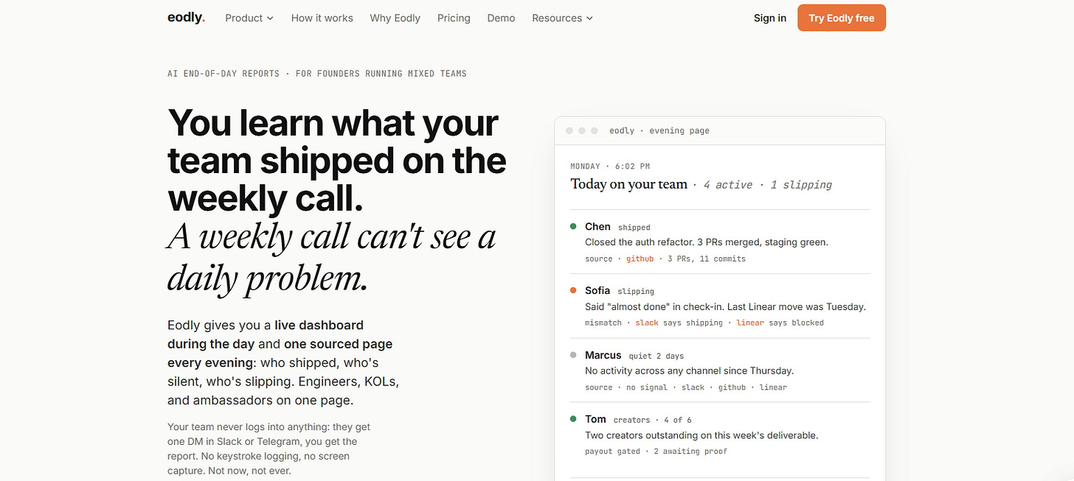Click the first window dot of evening page
The image size is (1074, 481).
click(x=569, y=130)
